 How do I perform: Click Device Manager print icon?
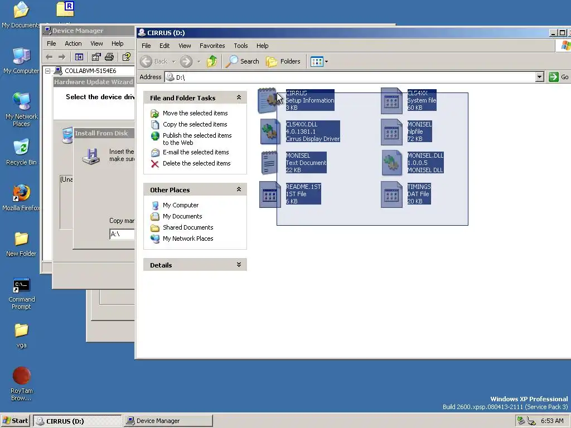(109, 57)
